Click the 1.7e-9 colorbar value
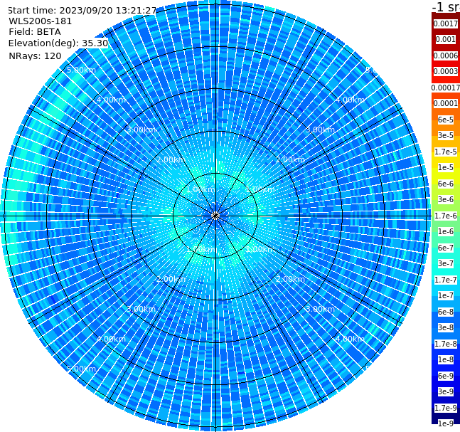This screenshot has height=432, width=460. click(x=446, y=408)
